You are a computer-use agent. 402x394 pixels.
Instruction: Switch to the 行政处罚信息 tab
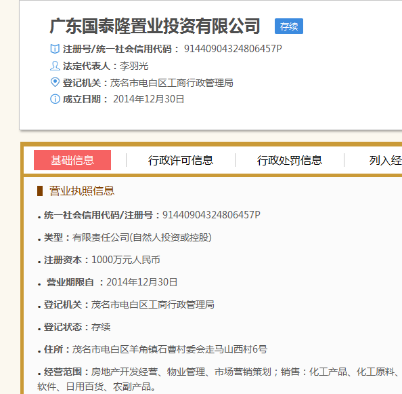pos(290,161)
